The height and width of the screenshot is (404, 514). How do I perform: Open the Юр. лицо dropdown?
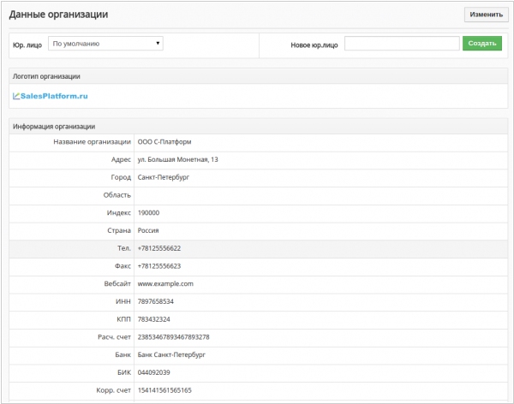tap(105, 44)
